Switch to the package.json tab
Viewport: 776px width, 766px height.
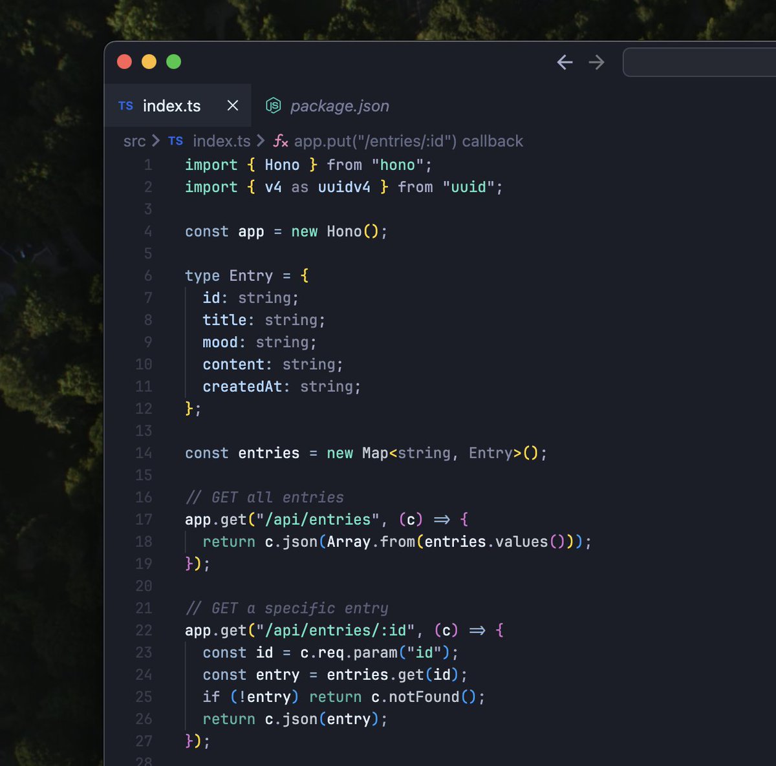339,105
